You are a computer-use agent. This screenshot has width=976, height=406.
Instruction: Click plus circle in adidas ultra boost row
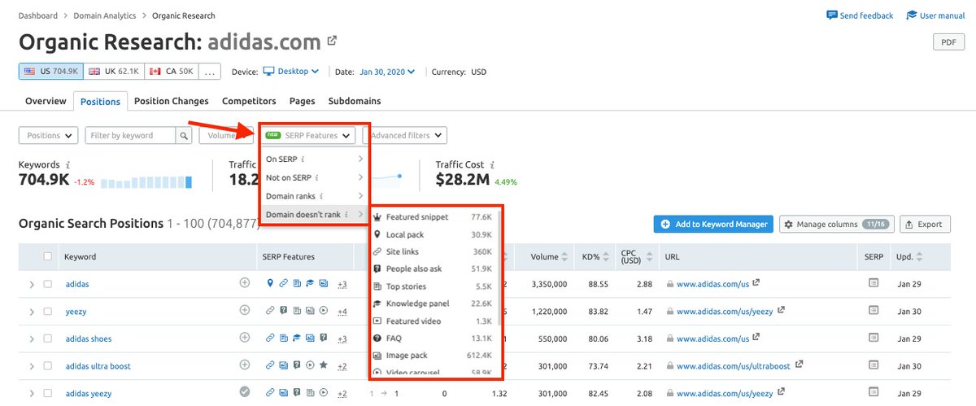(x=244, y=365)
